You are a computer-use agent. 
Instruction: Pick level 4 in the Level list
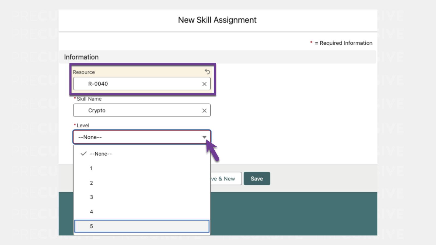click(92, 212)
